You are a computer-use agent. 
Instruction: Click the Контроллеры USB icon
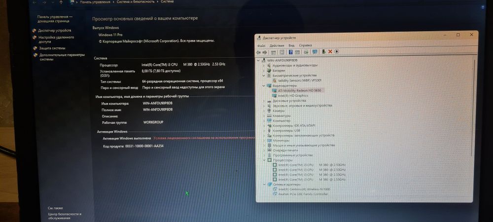tap(270, 130)
